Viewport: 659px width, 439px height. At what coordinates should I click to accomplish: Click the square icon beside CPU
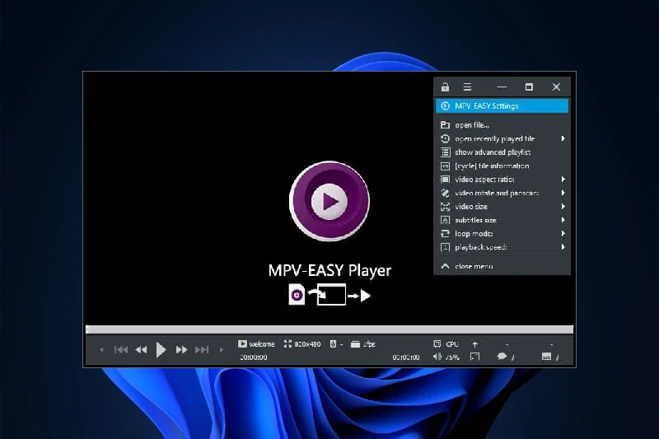437,344
